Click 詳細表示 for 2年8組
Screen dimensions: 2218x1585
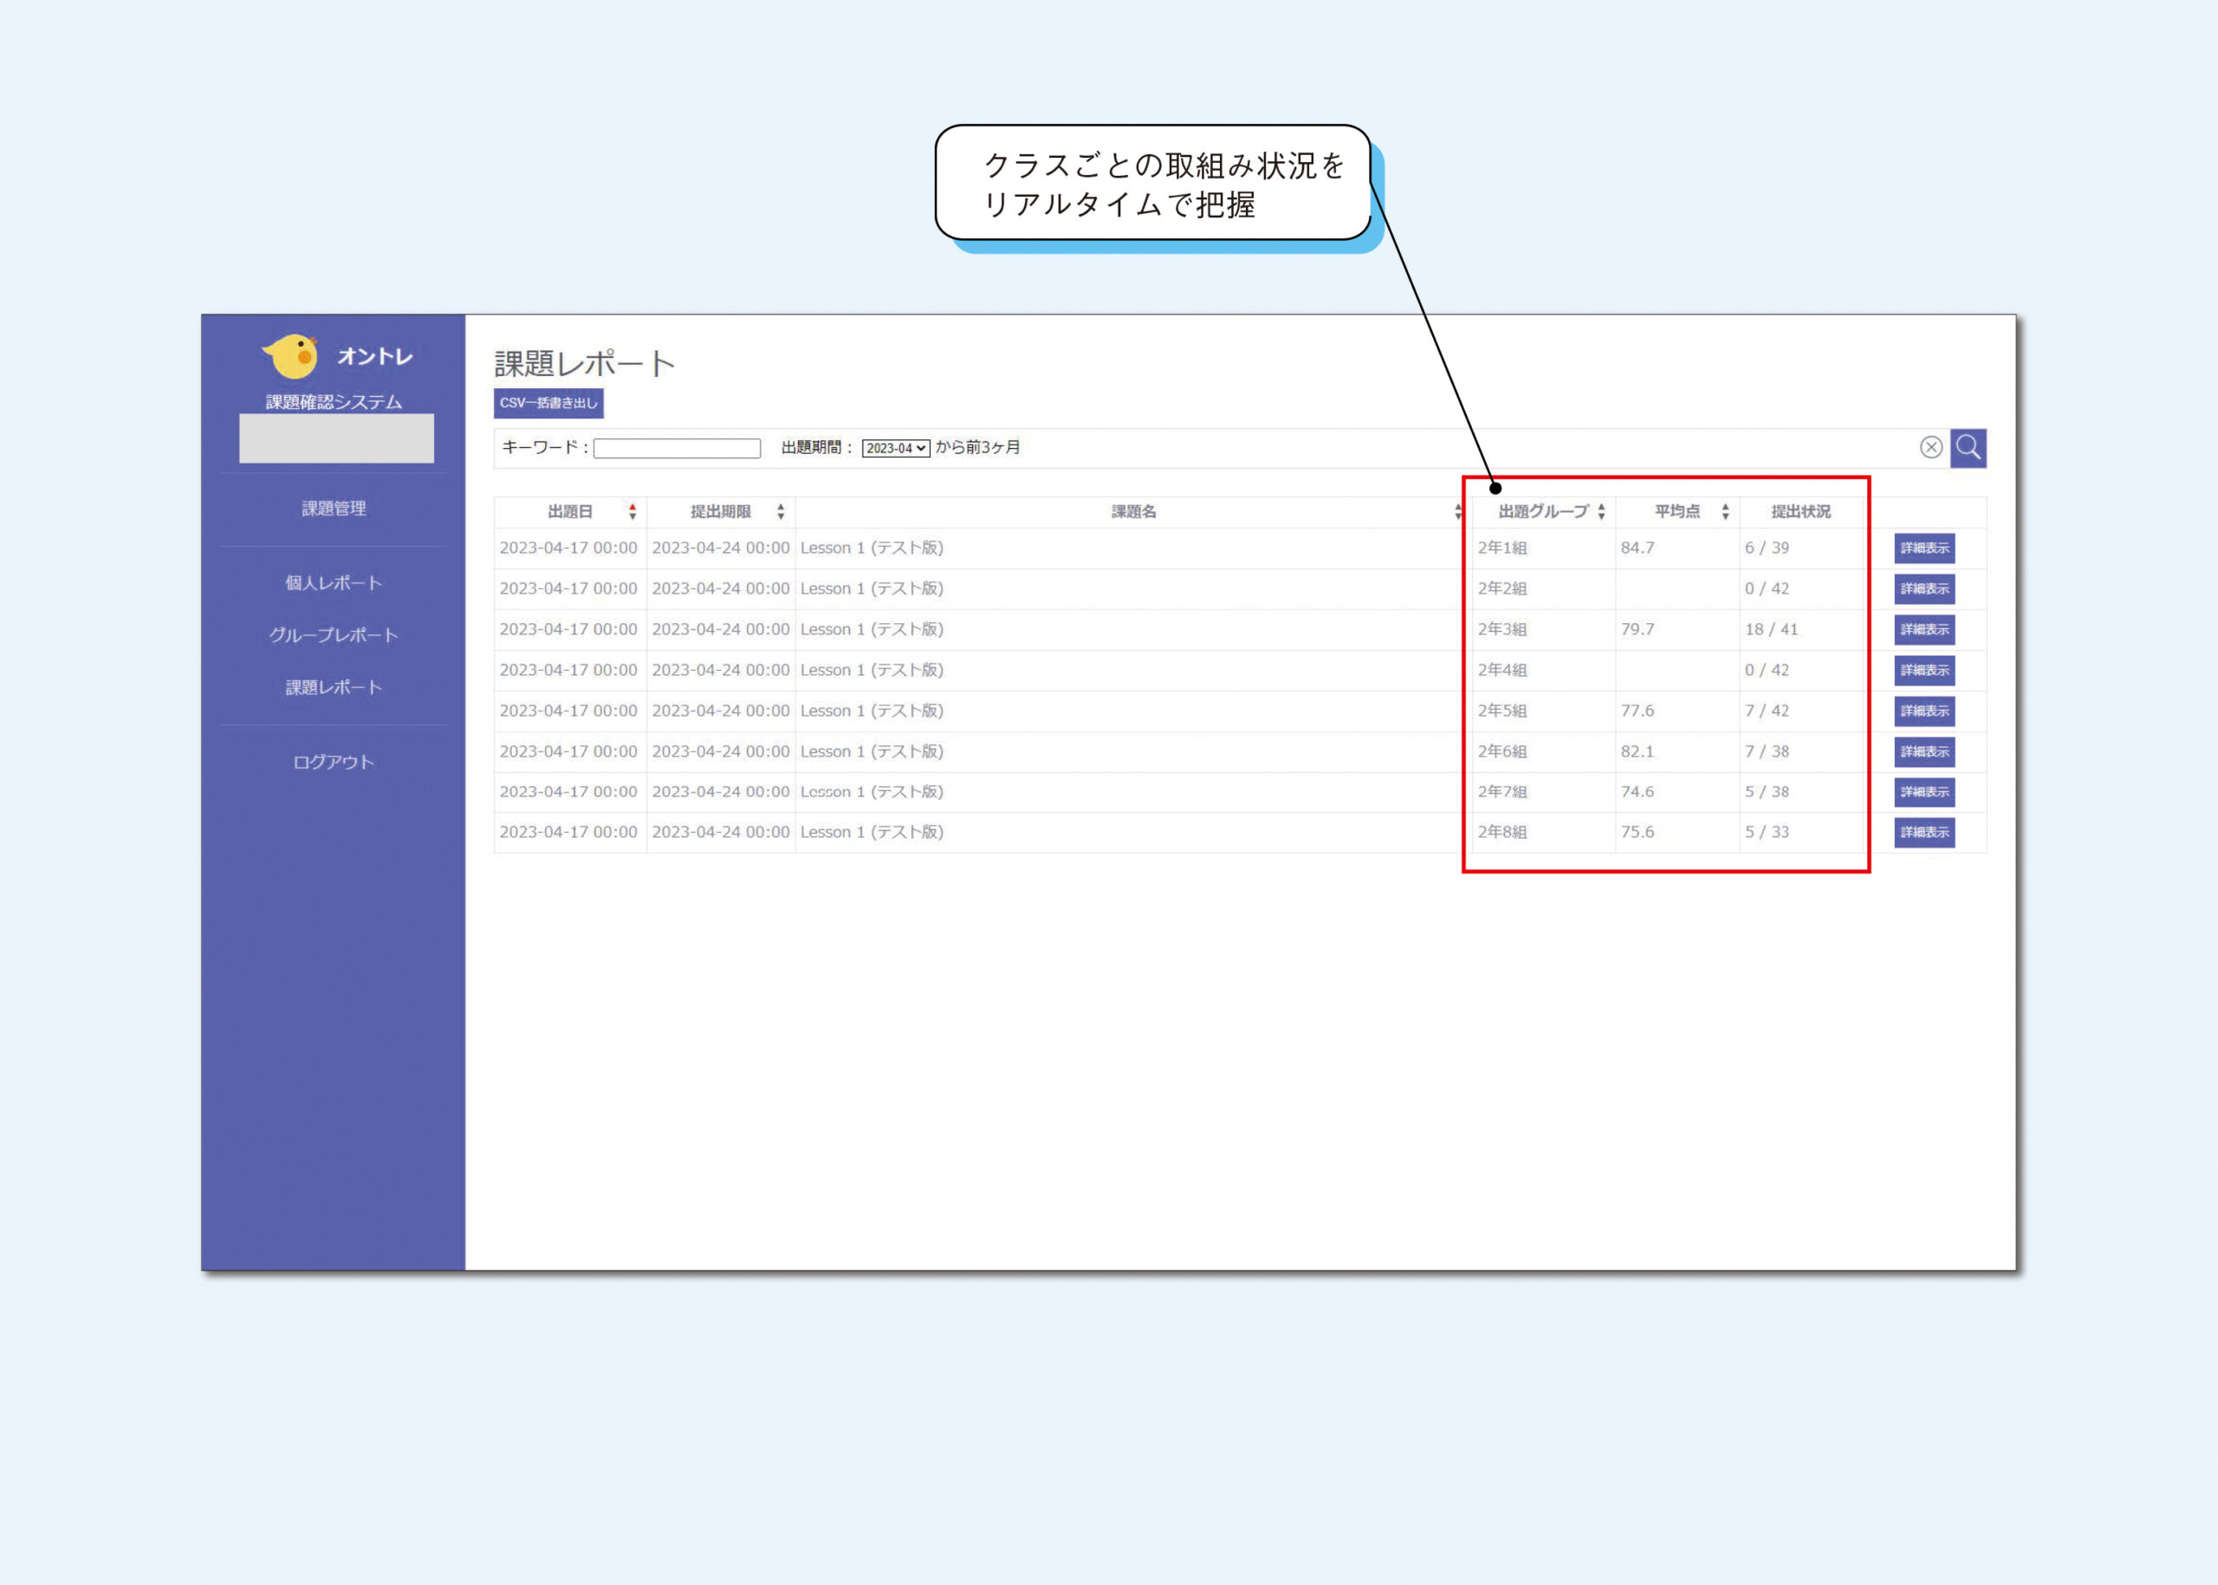click(1924, 833)
